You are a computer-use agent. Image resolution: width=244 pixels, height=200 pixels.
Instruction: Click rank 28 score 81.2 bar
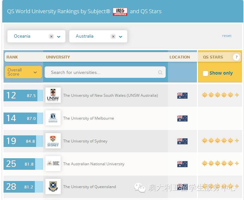tap(23, 187)
